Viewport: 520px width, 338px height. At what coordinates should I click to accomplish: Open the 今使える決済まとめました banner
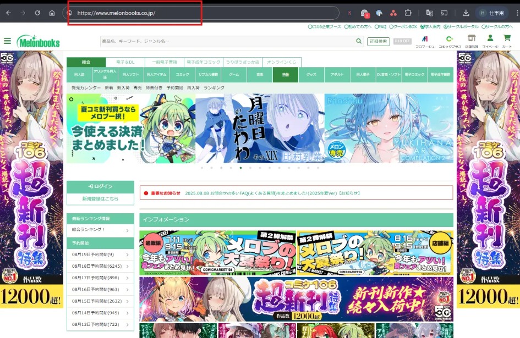(131, 129)
